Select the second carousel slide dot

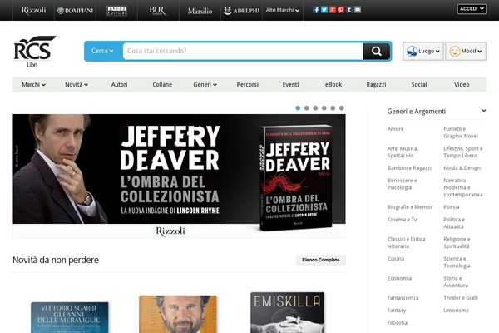click(306, 108)
